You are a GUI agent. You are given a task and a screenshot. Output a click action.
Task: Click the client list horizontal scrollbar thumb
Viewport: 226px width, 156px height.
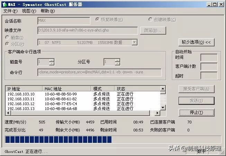point(80,113)
